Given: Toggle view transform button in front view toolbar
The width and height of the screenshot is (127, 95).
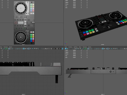Looking at the screenshot, I should pos(62,49).
